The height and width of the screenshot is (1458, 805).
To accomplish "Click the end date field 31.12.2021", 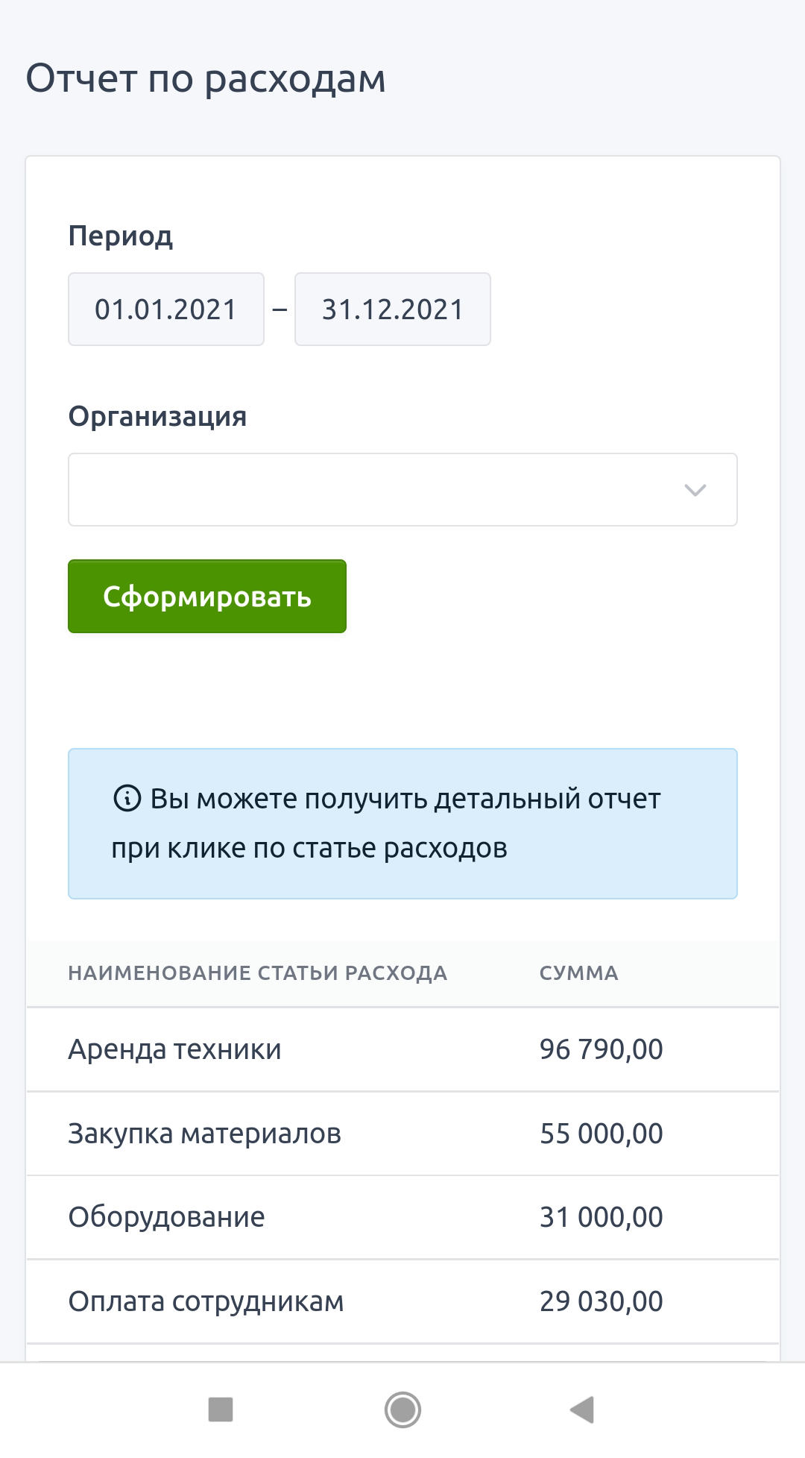I will pyautogui.click(x=393, y=309).
